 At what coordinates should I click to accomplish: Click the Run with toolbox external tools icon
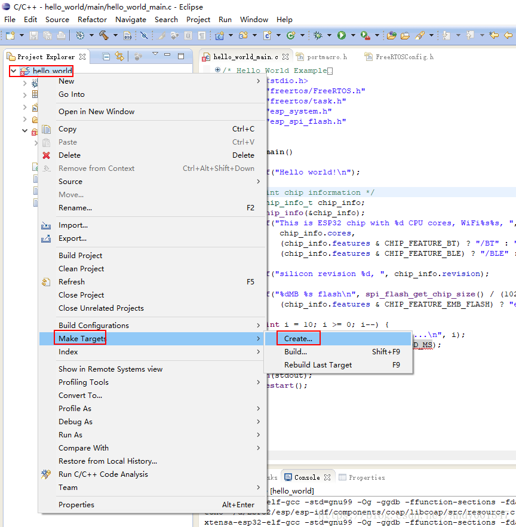pyautogui.click(x=365, y=35)
